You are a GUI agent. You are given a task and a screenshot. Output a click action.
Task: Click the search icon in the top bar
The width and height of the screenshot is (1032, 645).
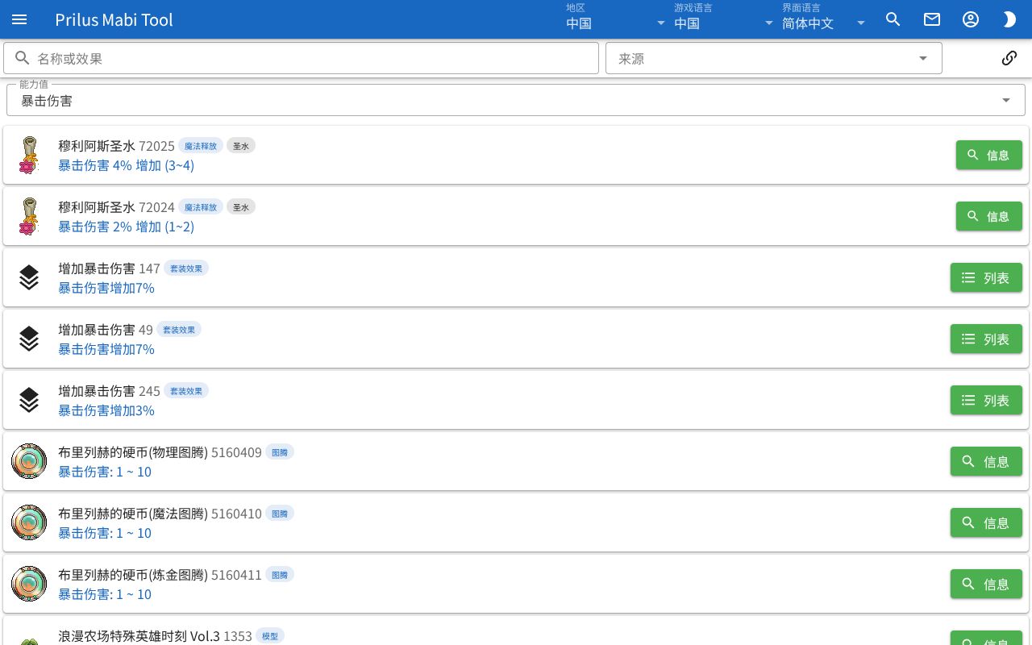pyautogui.click(x=893, y=19)
